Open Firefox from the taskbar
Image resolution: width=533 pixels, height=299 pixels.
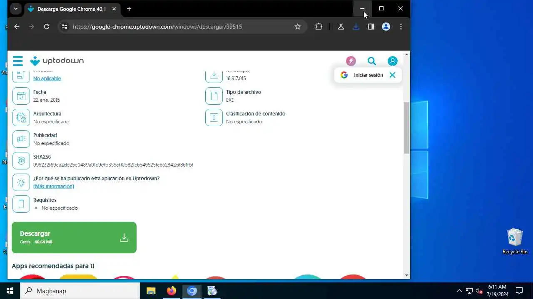coord(172,291)
